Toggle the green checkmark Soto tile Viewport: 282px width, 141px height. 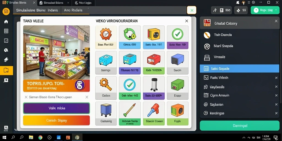[178, 37]
